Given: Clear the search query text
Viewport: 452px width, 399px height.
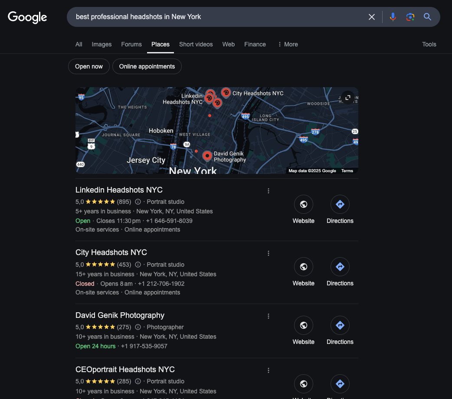Looking at the screenshot, I should pyautogui.click(x=372, y=17).
